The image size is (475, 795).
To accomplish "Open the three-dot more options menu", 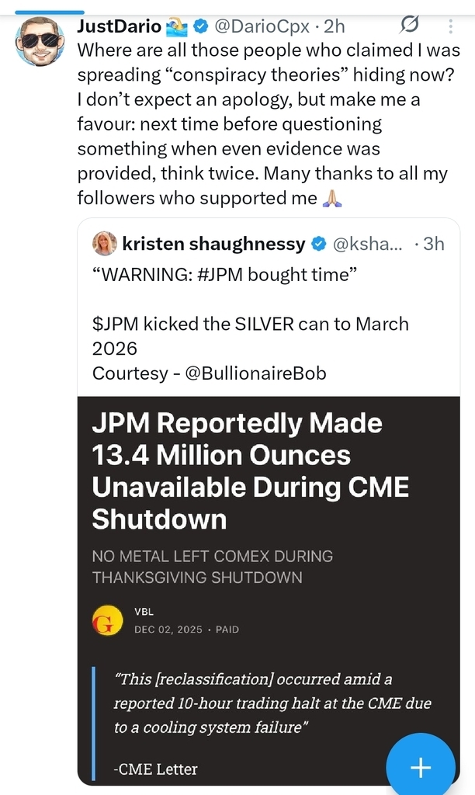I will point(452,26).
